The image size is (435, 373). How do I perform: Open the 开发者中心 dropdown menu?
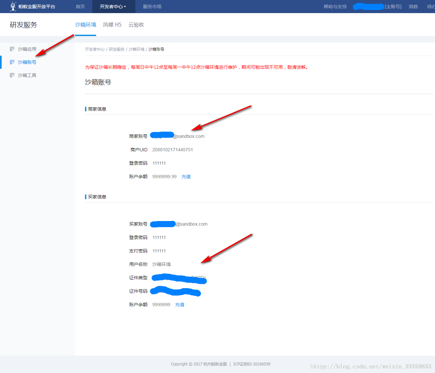pos(113,7)
